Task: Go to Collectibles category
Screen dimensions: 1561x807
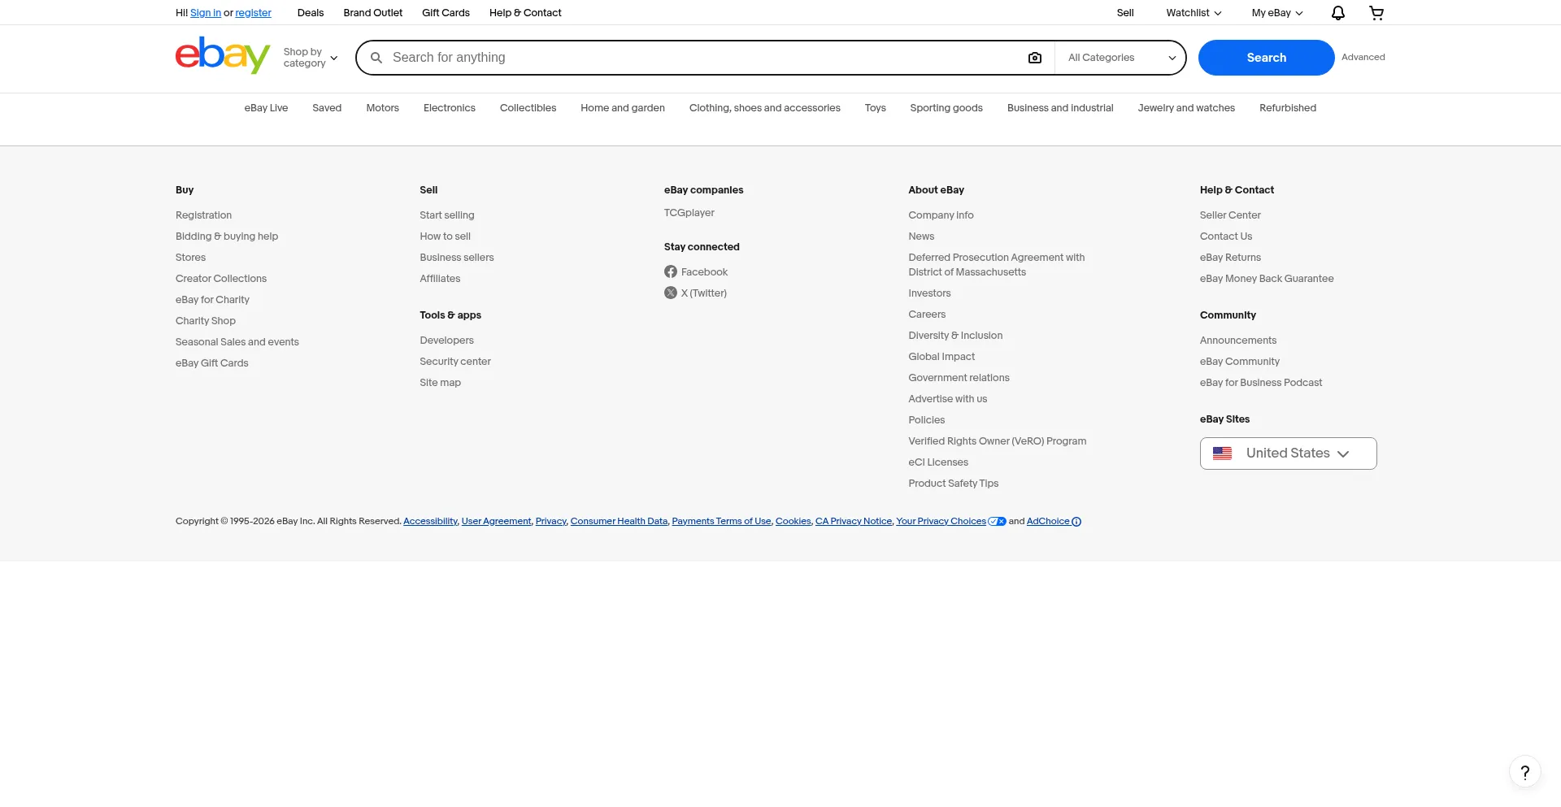Action: 528,108
